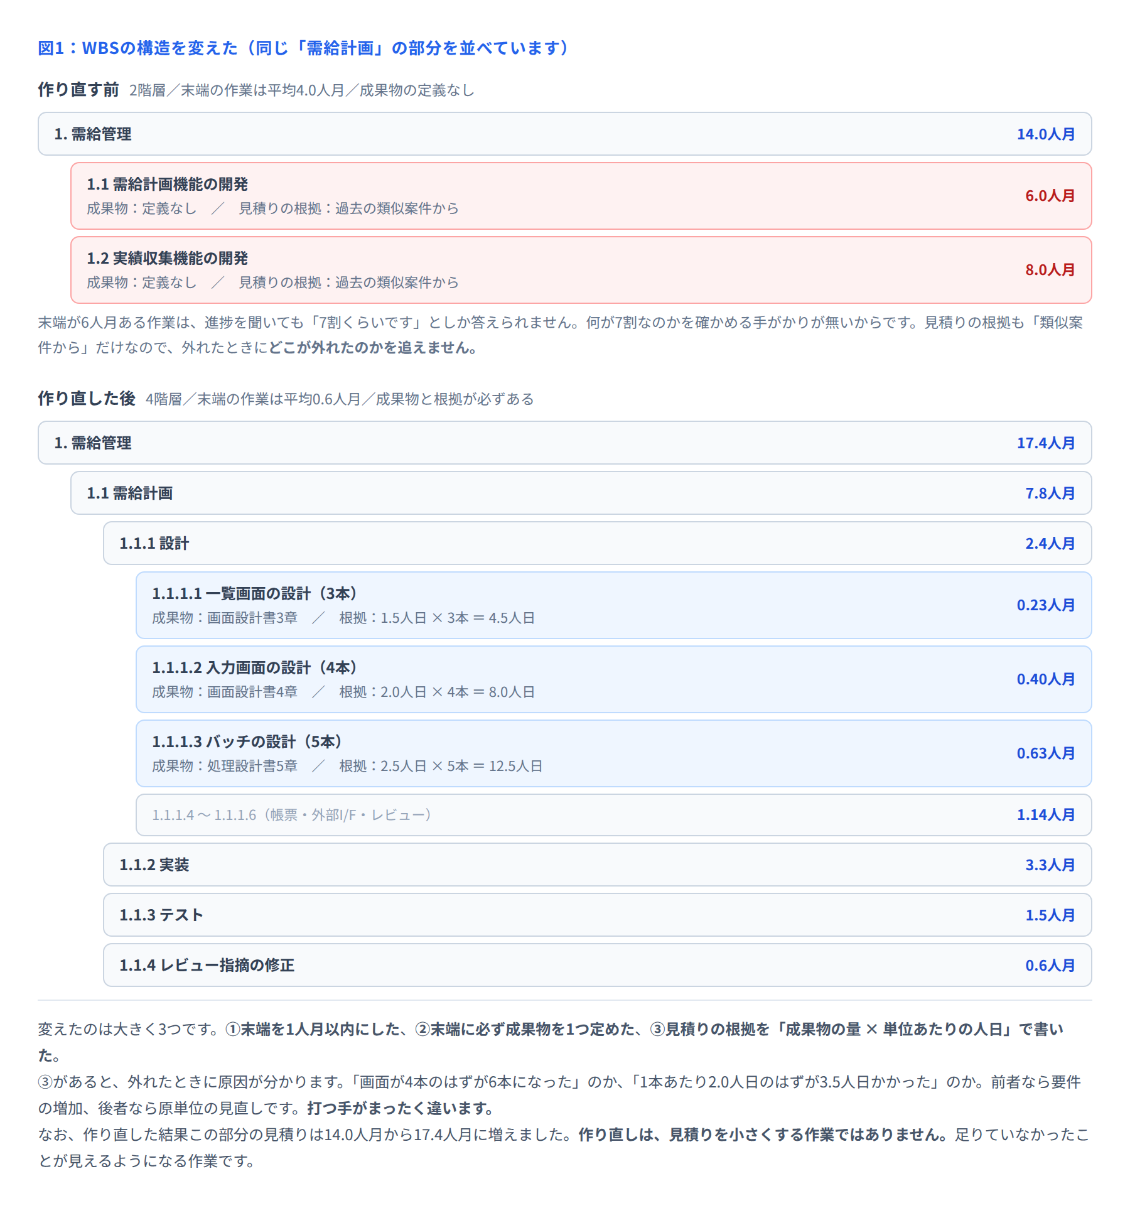
Task: Click the figure title starting with '図1：WBSの構造を変えた'
Action: 304,48
